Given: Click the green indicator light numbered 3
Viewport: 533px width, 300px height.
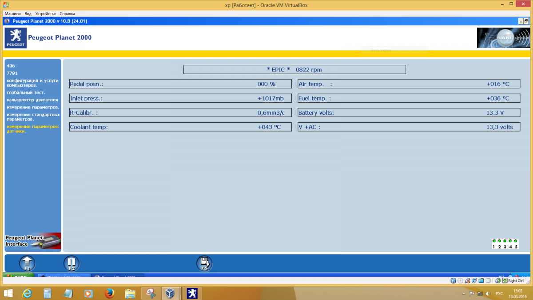Looking at the screenshot, I should tap(505, 241).
